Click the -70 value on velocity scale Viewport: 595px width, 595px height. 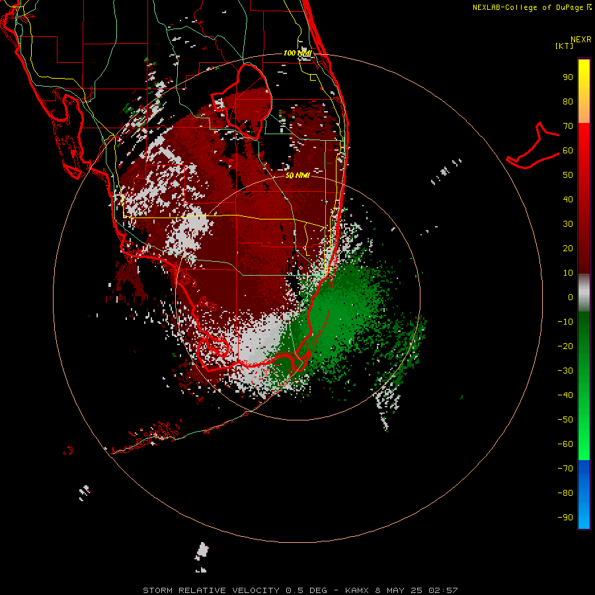[x=565, y=469]
